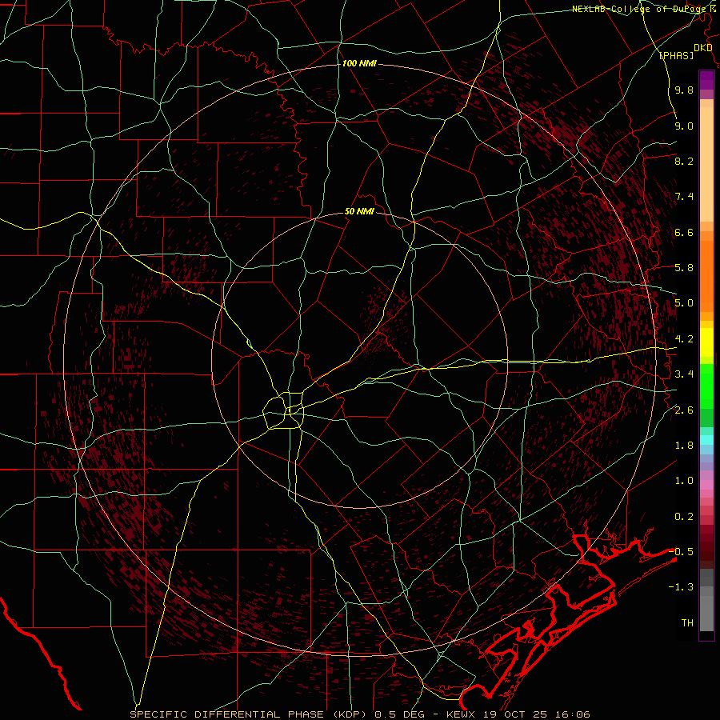
Task: Click the 5.8 legend value
Action: click(x=684, y=267)
